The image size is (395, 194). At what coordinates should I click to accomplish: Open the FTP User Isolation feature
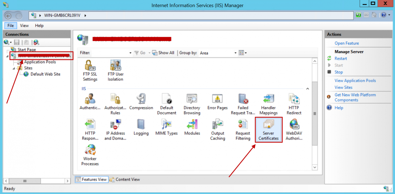coord(116,70)
